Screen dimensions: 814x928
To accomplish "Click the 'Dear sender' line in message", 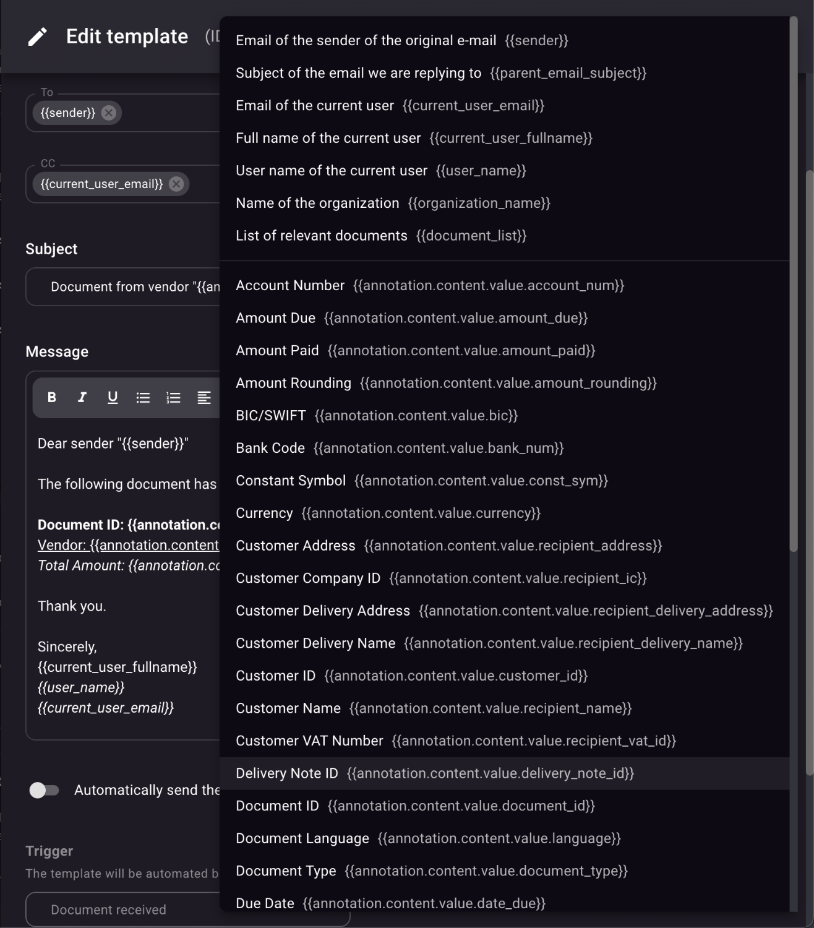I will click(113, 444).
